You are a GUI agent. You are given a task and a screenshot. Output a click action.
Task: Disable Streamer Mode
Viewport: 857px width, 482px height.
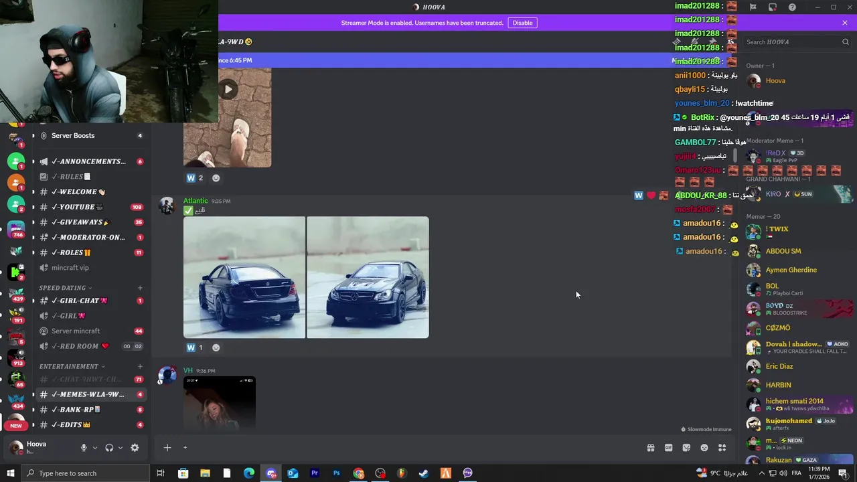pyautogui.click(x=522, y=23)
